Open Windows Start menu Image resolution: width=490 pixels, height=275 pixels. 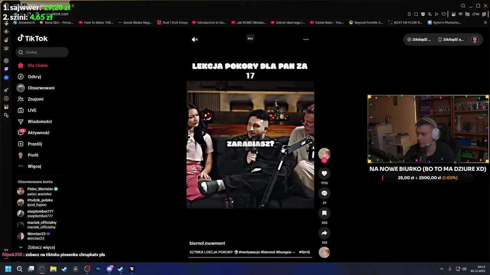click(x=8, y=269)
